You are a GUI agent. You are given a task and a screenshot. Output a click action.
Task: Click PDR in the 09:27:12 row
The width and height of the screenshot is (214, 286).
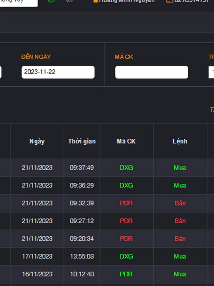coord(126,221)
